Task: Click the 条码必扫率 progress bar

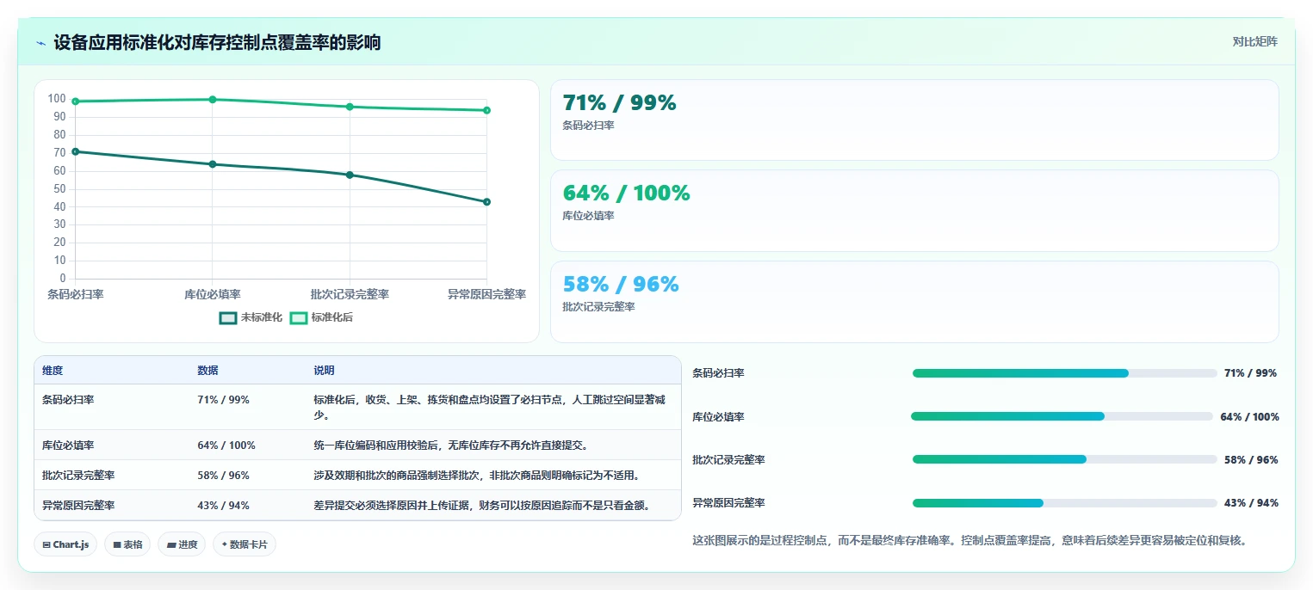Action: point(1065,373)
